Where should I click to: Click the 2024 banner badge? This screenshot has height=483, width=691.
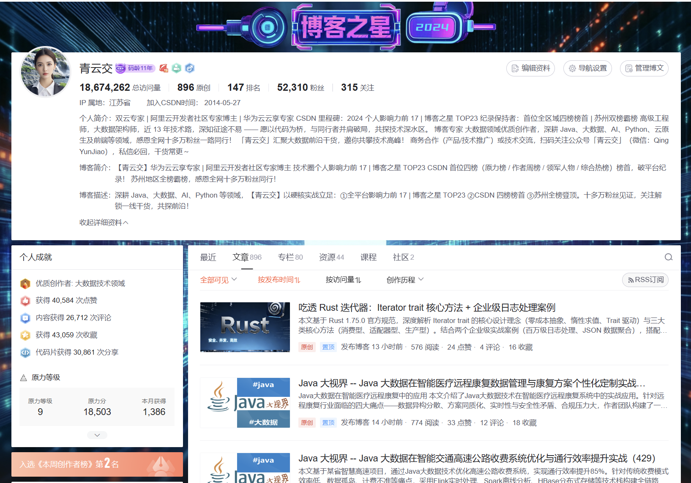(432, 27)
